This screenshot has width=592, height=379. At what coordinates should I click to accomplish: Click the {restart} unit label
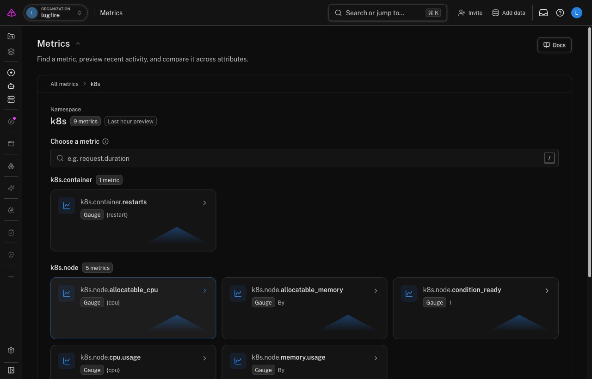[117, 215]
